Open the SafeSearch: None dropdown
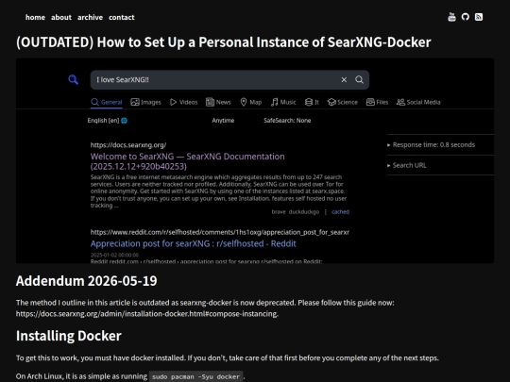Image resolution: width=510 pixels, height=382 pixels. click(x=287, y=121)
